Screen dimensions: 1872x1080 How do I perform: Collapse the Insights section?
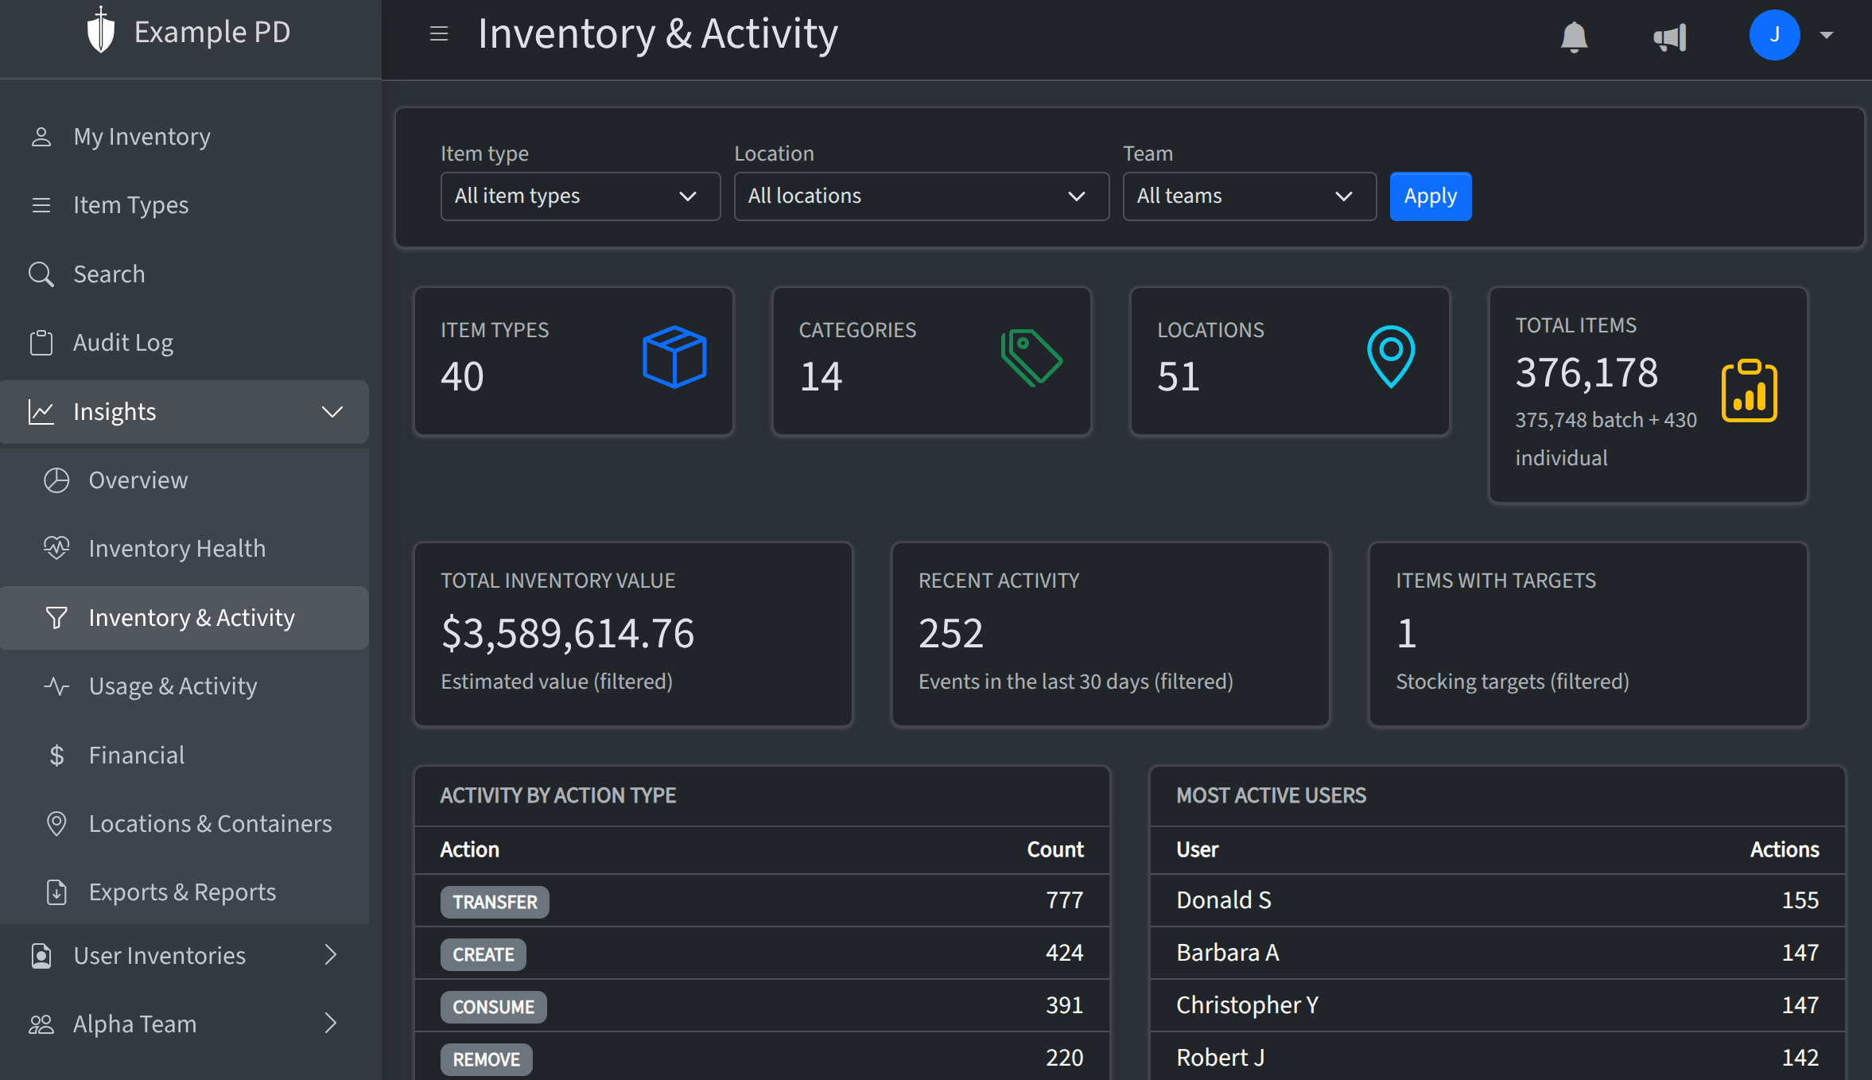333,412
